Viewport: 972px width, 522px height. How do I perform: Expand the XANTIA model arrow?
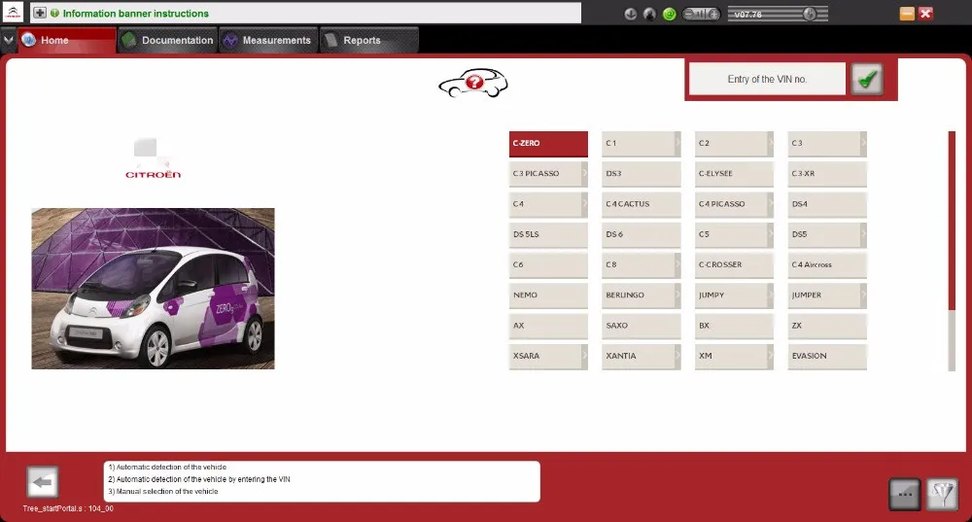(x=677, y=356)
